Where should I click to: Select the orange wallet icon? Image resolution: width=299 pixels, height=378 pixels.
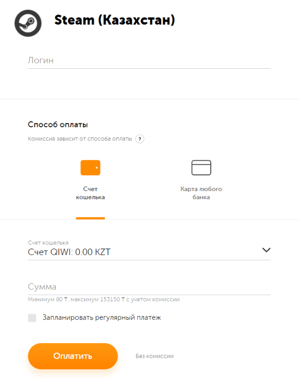click(90, 168)
